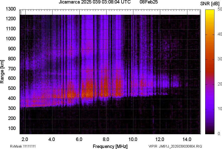Viewport: 222px width, 149px height.
Task: Click the VIPIR .RIQ filename label
Action: click(175, 146)
